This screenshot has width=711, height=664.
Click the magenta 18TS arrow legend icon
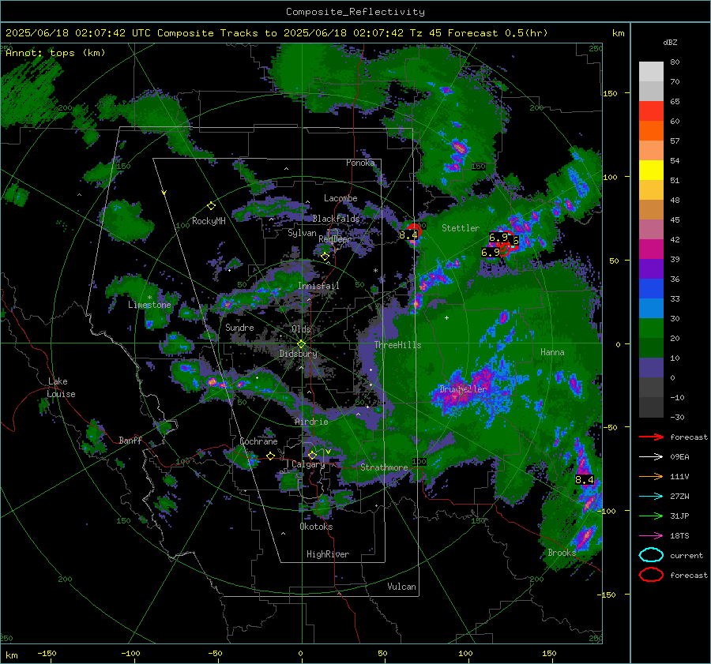[651, 536]
